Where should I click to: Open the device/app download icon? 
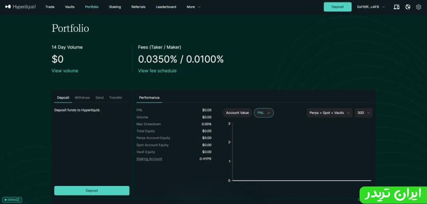397,7
